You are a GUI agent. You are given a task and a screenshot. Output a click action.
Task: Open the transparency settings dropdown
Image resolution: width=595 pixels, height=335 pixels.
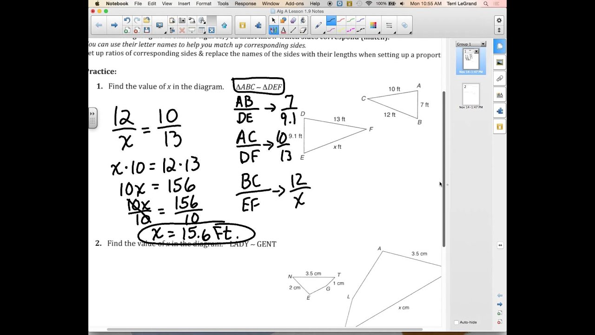(404, 25)
